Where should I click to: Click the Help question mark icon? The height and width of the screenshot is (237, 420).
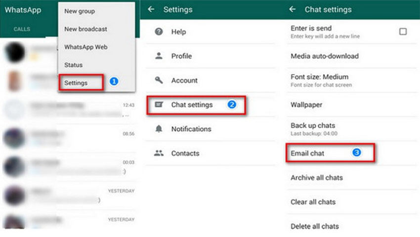[159, 32]
